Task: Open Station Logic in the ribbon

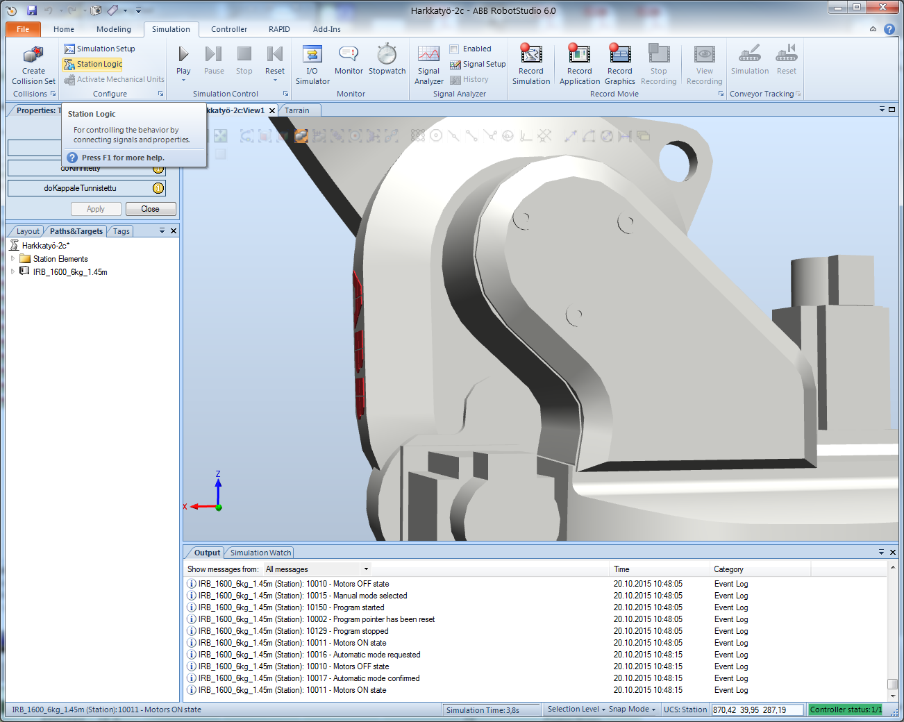Action: pos(92,64)
